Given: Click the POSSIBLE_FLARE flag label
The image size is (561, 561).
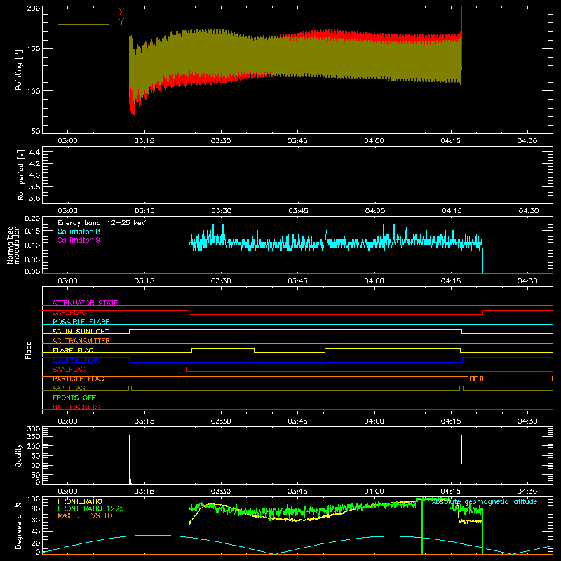Looking at the screenshot, I should coord(81,322).
